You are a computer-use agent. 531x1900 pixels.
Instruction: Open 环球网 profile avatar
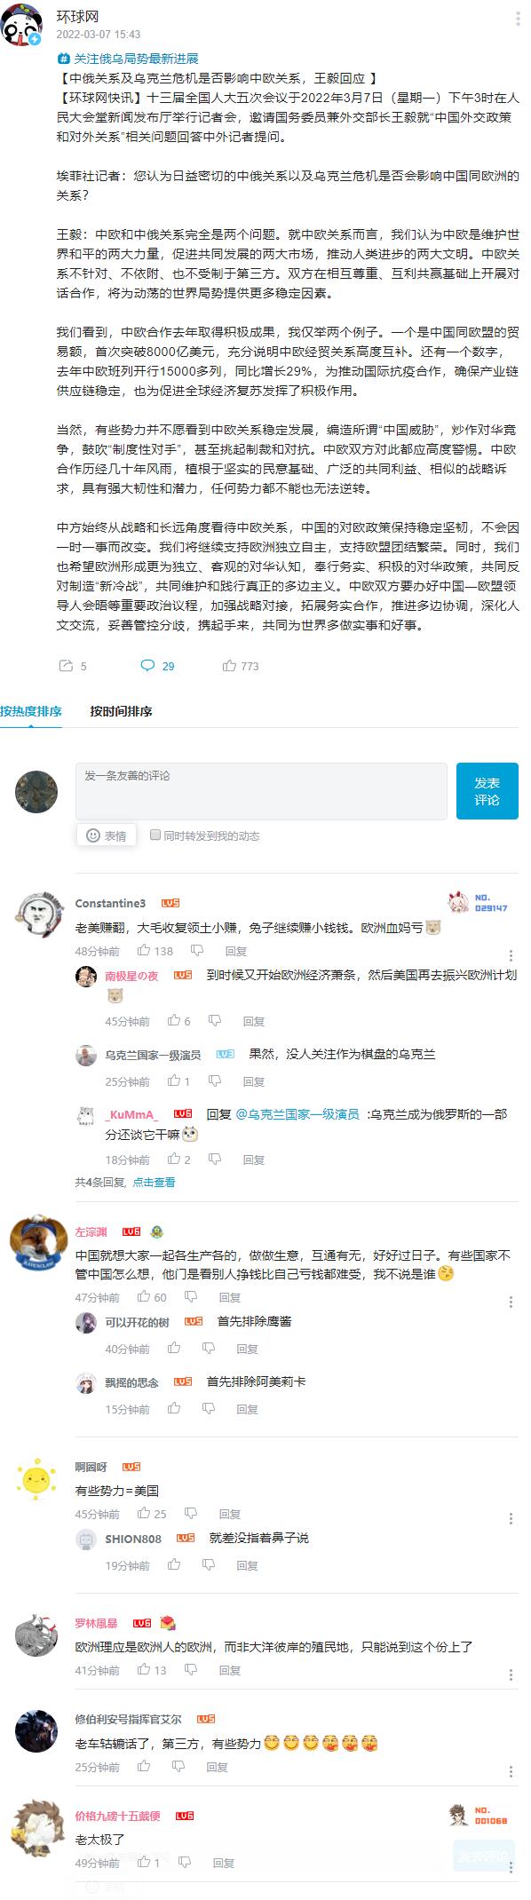coord(21,23)
